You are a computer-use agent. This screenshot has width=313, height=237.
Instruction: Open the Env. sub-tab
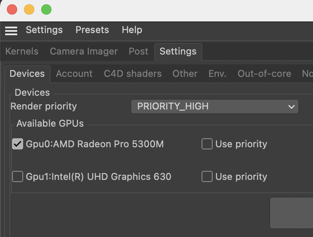(217, 73)
